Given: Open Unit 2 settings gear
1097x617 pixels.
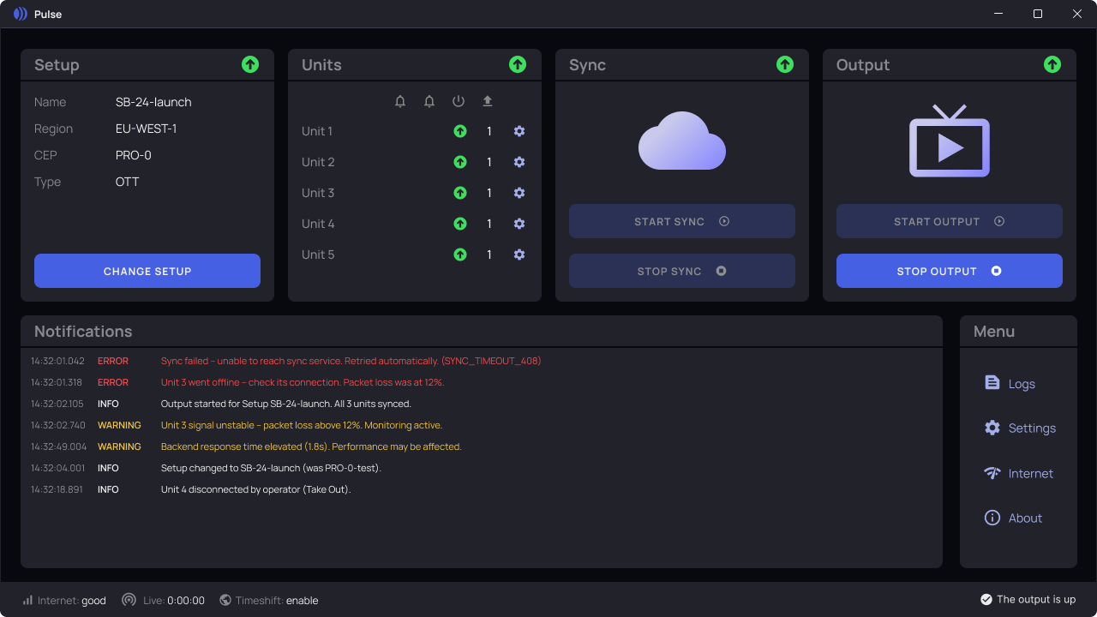Looking at the screenshot, I should coord(519,162).
